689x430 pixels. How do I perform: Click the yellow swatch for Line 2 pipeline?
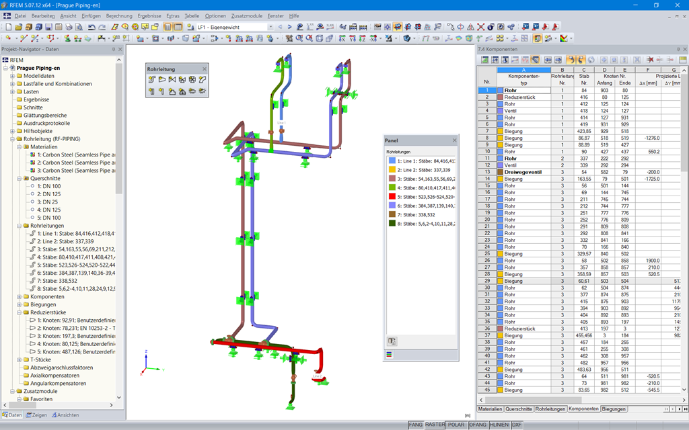(392, 170)
